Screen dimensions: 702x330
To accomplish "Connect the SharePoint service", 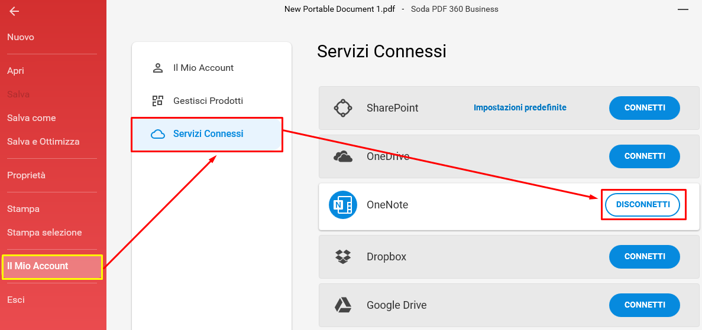I will click(x=645, y=108).
